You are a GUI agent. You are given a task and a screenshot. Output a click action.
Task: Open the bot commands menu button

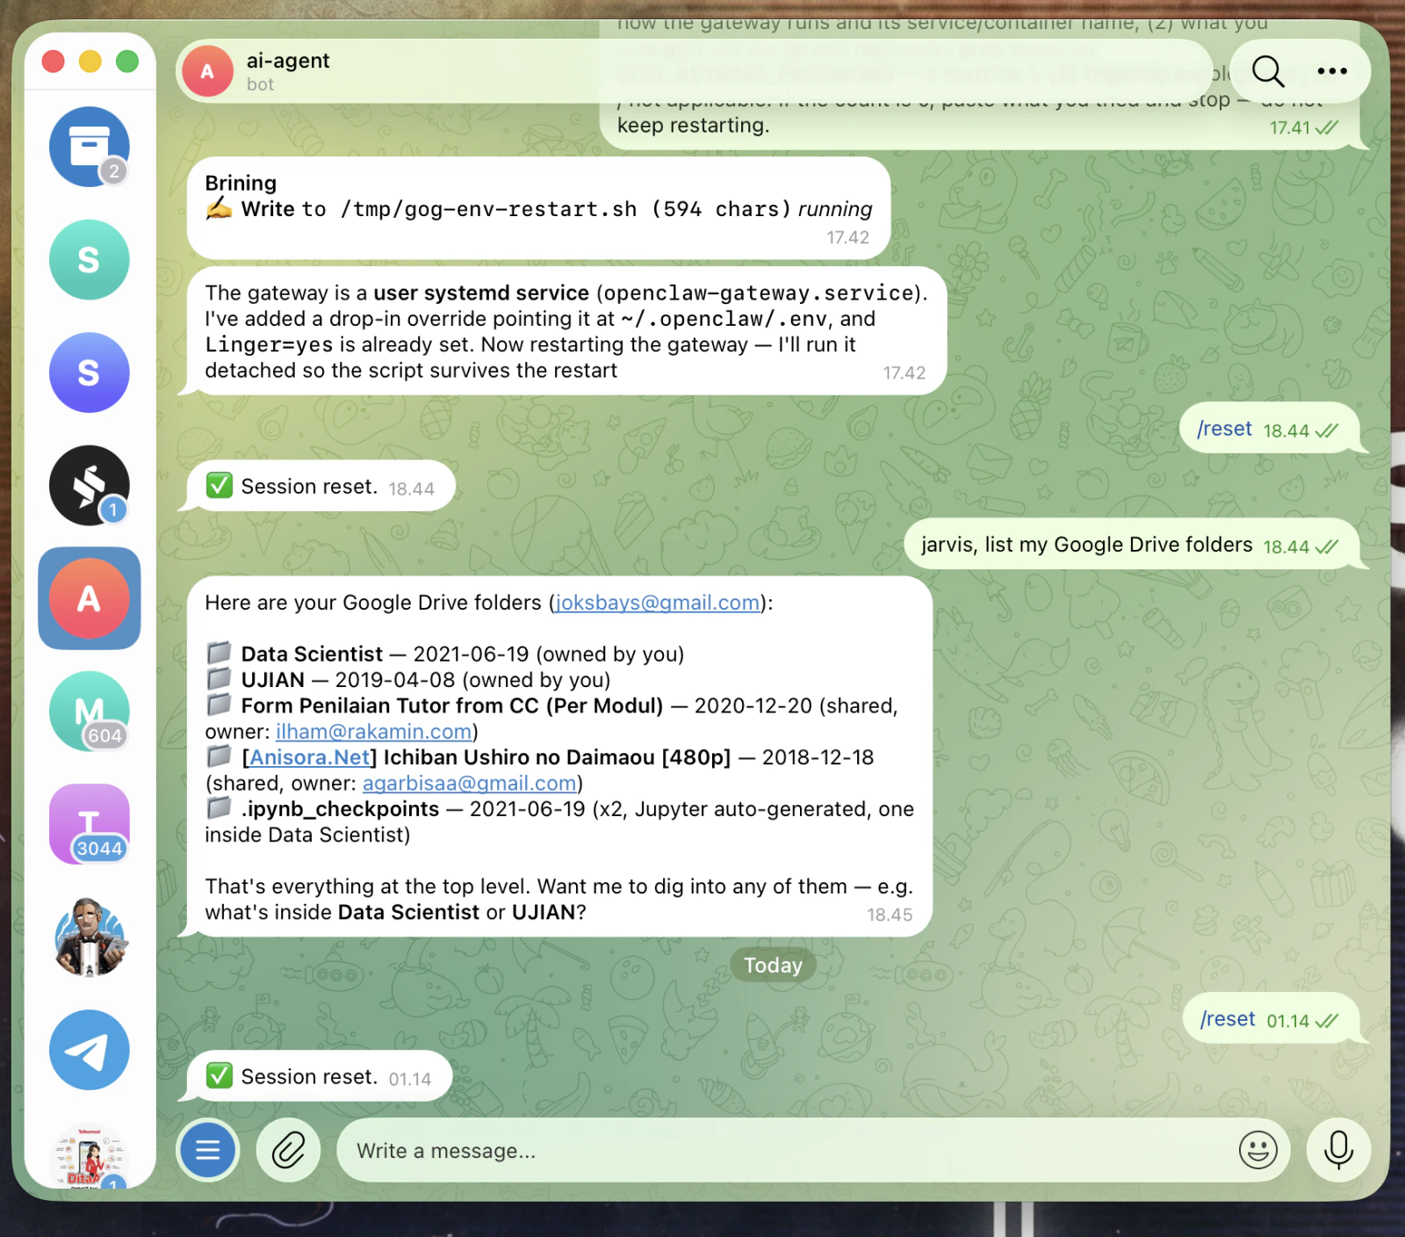[x=208, y=1150]
